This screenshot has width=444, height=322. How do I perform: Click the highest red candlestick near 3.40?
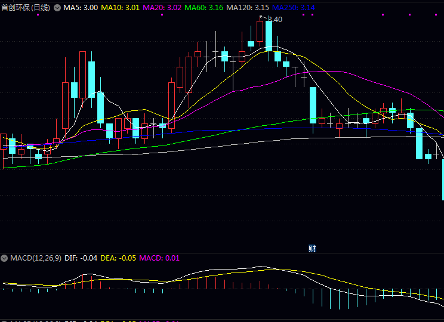click(x=260, y=31)
